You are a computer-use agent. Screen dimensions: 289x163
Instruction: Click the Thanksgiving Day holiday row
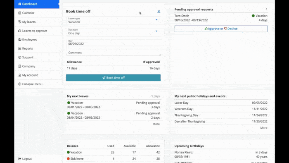[221, 115]
